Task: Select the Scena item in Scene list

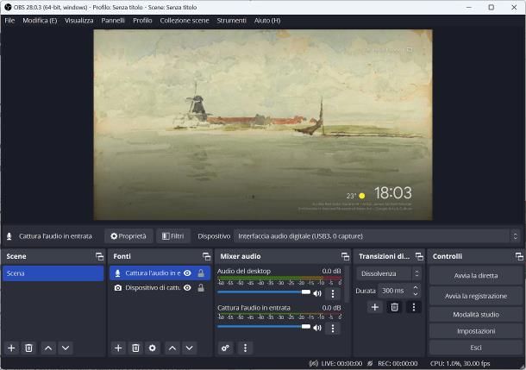Action: pos(53,273)
